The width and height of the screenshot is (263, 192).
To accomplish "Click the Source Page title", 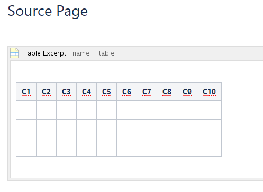I will [48, 11].
